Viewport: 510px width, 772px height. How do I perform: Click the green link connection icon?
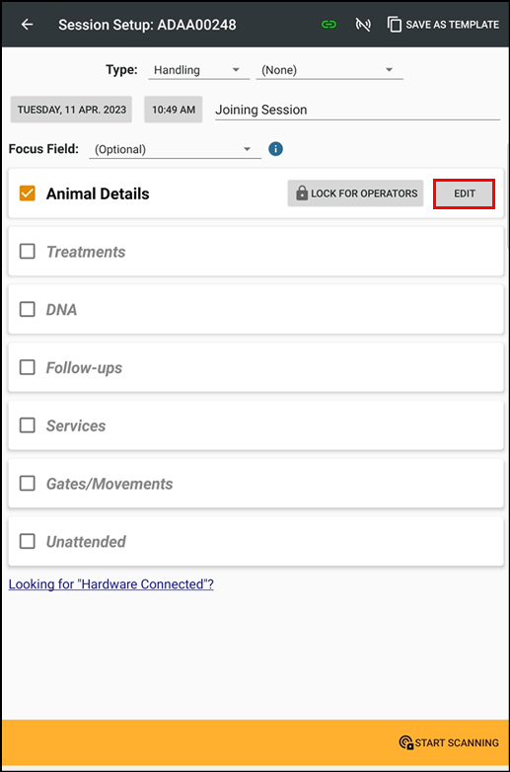click(x=328, y=24)
